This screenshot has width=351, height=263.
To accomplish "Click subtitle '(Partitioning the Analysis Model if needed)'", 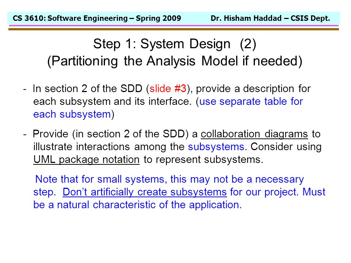I will pos(175,61).
